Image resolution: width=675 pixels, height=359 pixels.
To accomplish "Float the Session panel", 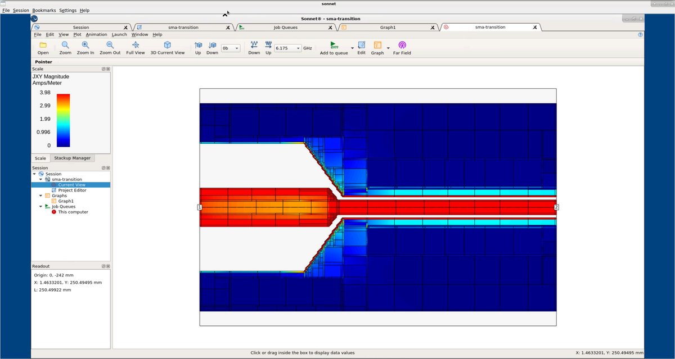I will coord(103,167).
